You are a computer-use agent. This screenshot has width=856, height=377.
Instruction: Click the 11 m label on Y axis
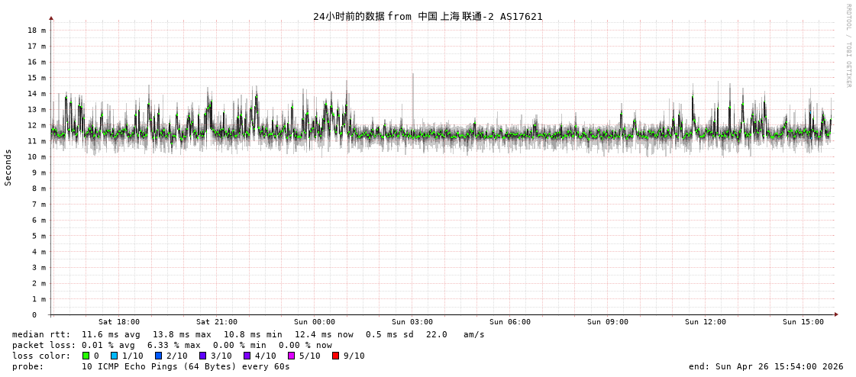[37, 141]
